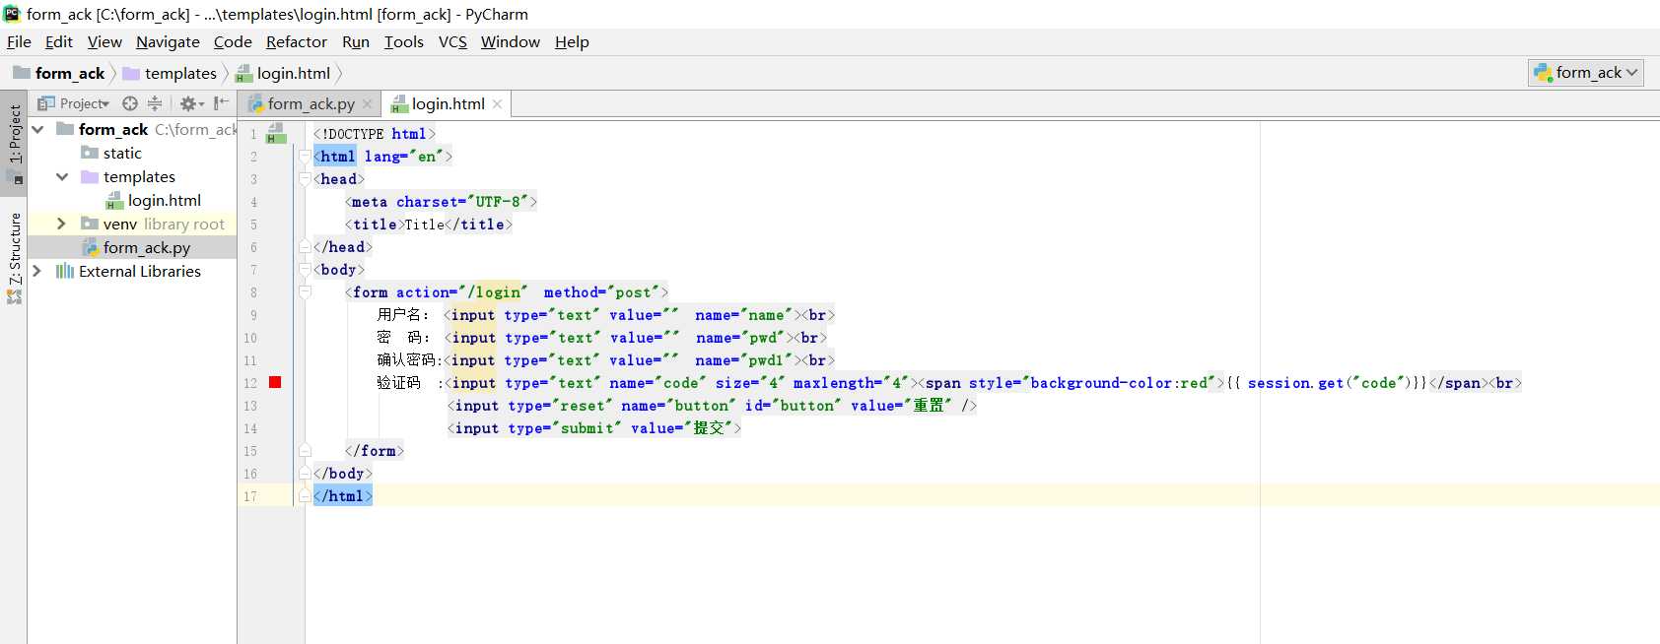The image size is (1660, 644).
Task: Open the Navigate menu
Action: pyautogui.click(x=168, y=41)
